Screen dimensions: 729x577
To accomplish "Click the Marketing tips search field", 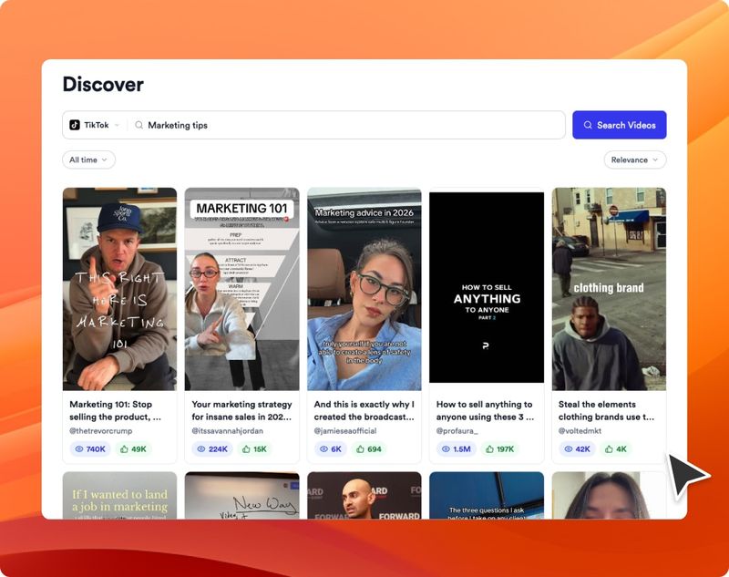I will pyautogui.click(x=346, y=125).
